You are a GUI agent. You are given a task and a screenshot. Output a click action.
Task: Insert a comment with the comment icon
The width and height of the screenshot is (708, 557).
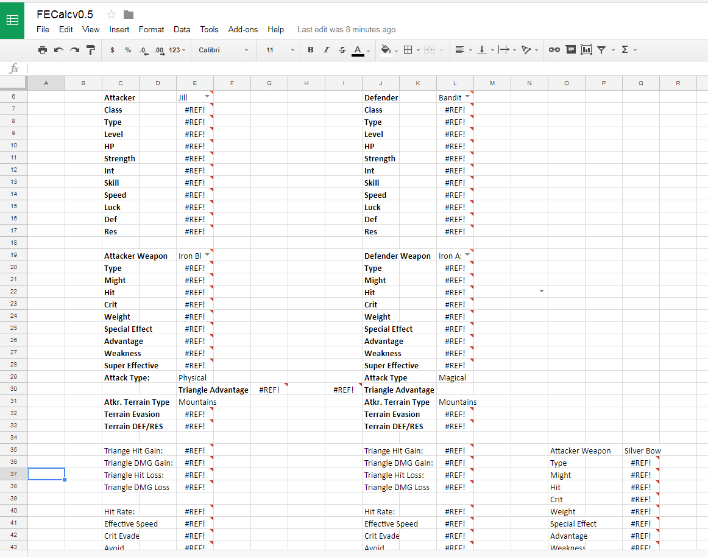point(571,49)
